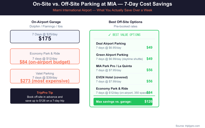
Task: Click the $126 max savings amount
Action: pyautogui.click(x=148, y=102)
